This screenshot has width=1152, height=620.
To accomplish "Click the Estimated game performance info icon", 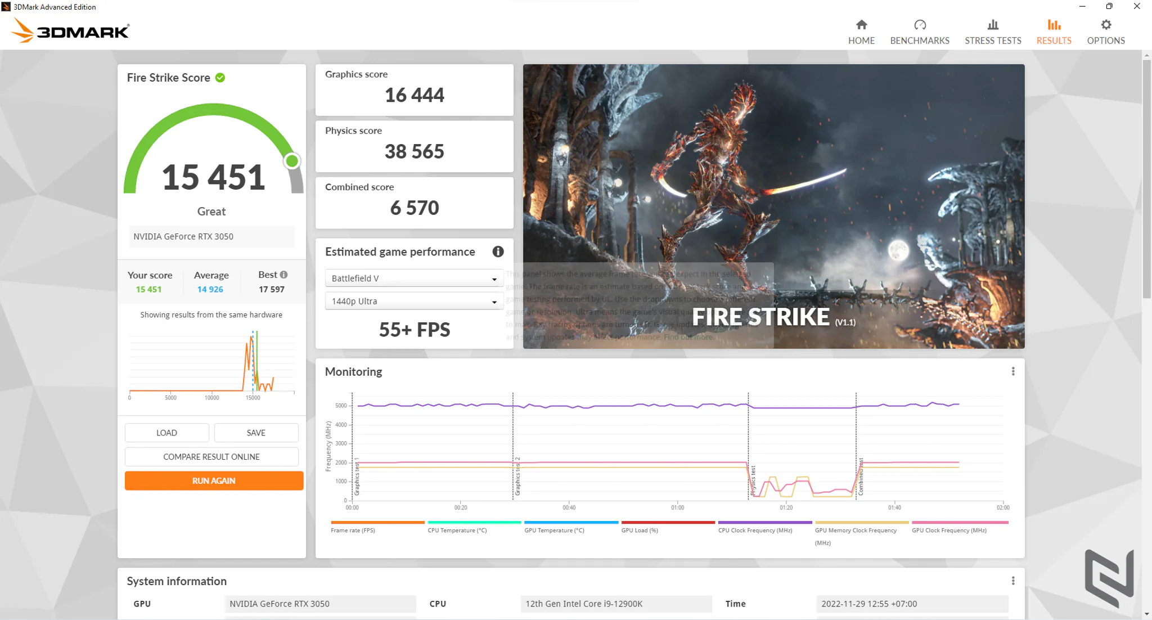I will (x=498, y=251).
